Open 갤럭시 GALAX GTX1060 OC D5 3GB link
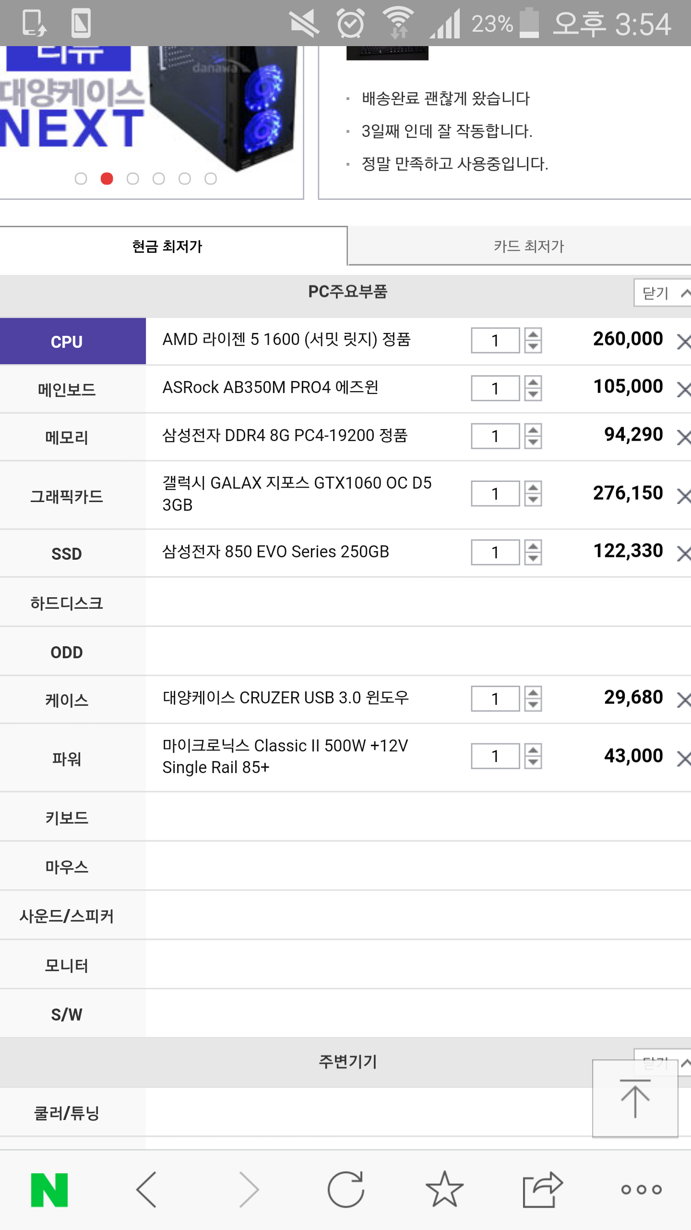This screenshot has height=1230, width=691. click(297, 494)
